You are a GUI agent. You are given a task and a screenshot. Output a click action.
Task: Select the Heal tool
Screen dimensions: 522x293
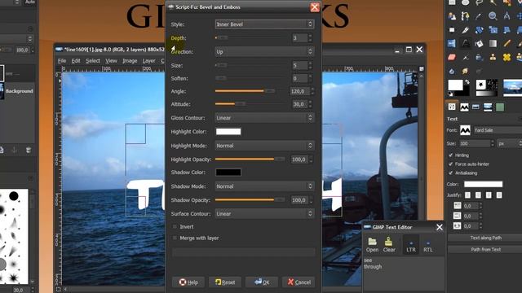[507, 58]
